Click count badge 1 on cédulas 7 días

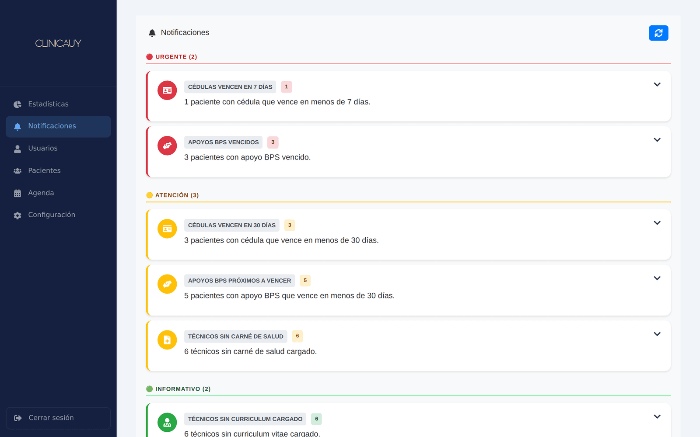287,87
